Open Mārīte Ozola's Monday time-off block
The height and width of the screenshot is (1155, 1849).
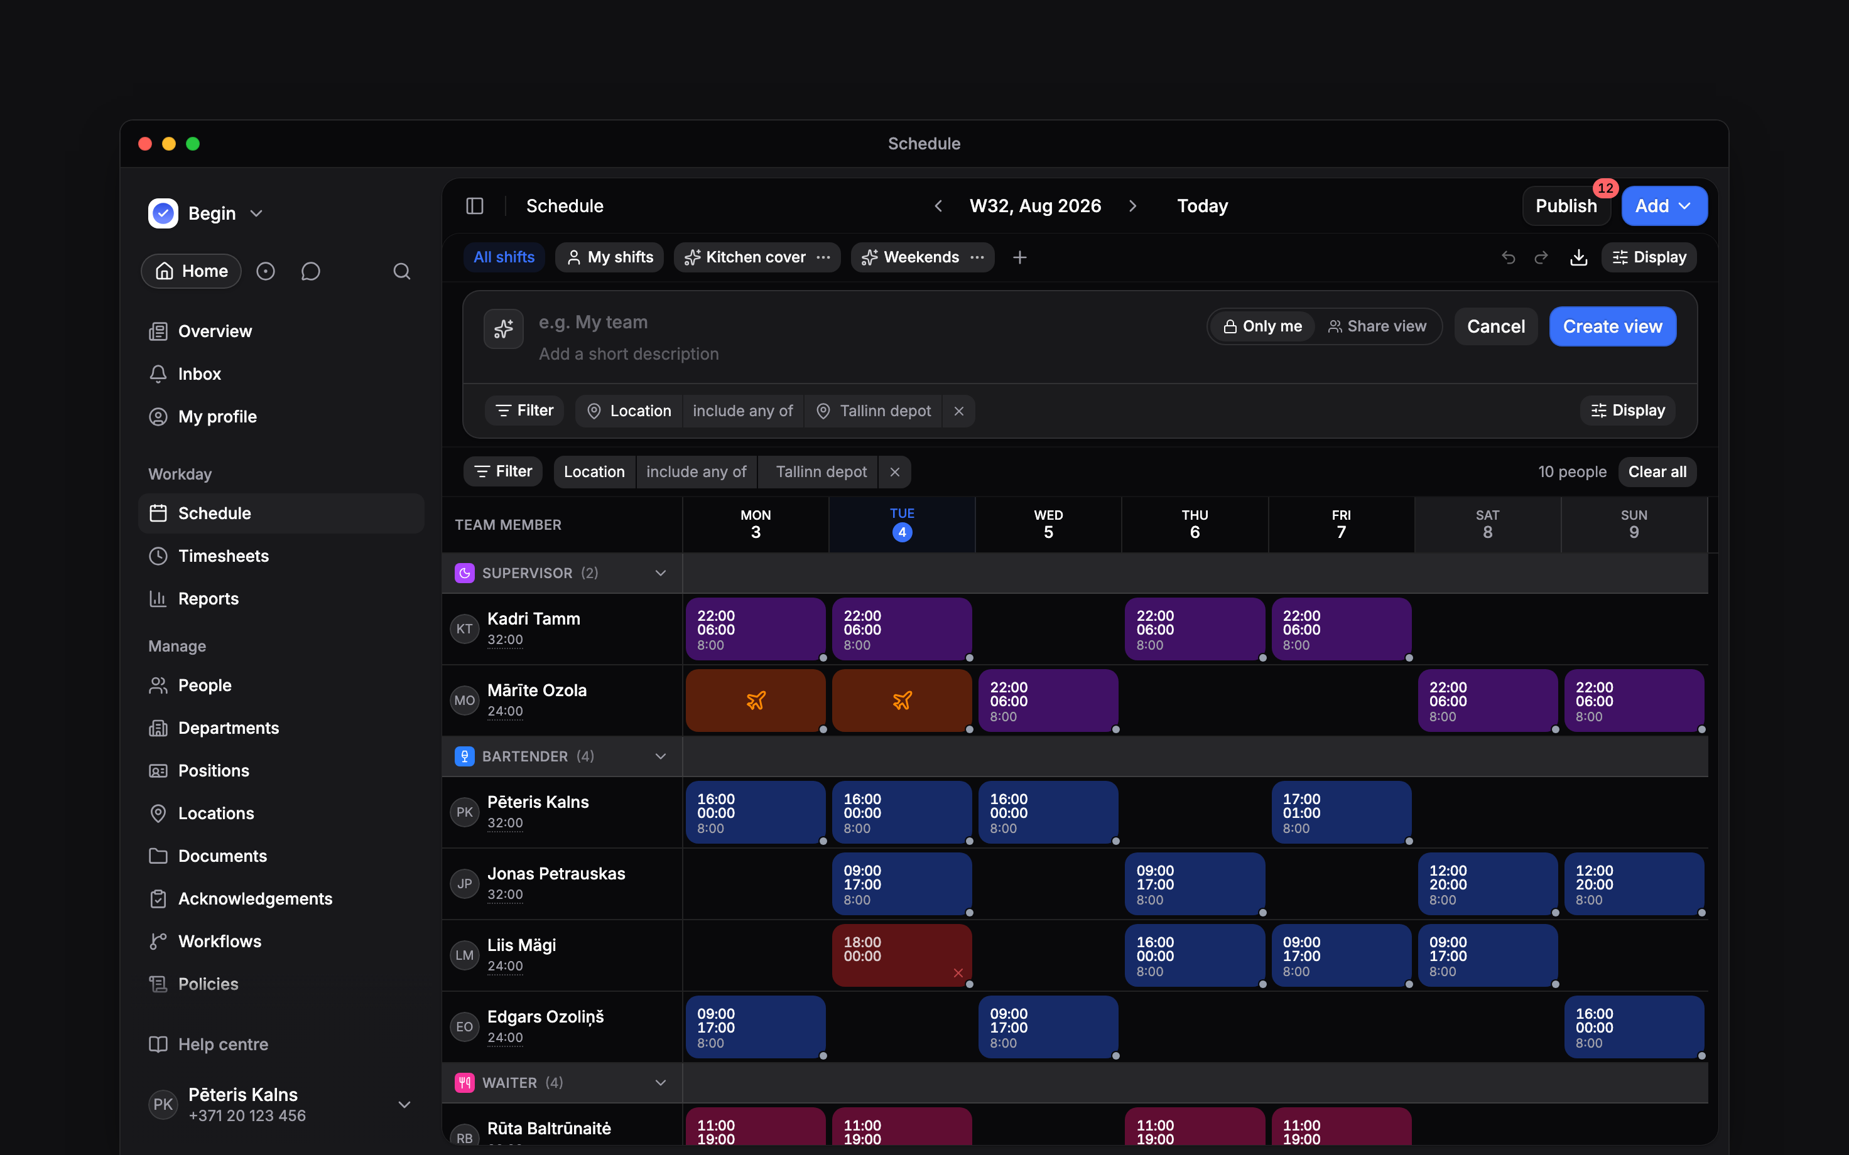coord(756,701)
